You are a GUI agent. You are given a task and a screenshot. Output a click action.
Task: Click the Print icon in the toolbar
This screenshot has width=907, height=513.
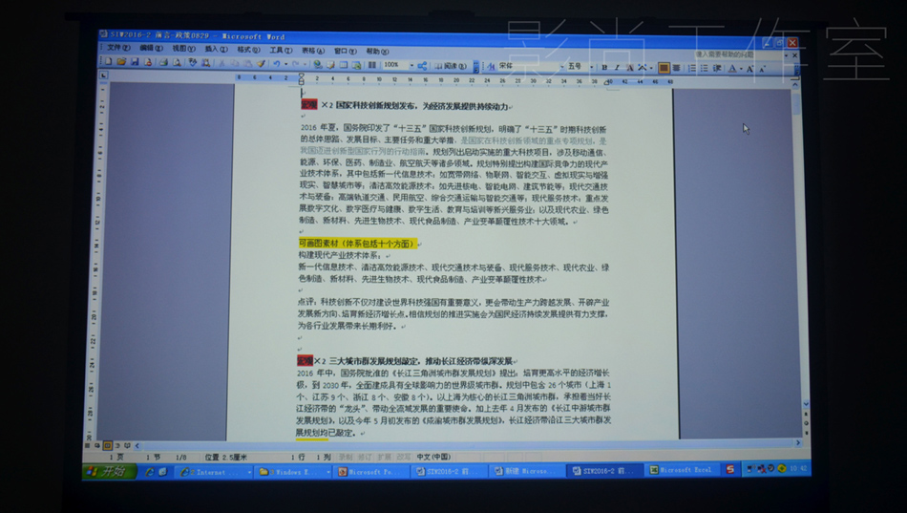pos(163,63)
